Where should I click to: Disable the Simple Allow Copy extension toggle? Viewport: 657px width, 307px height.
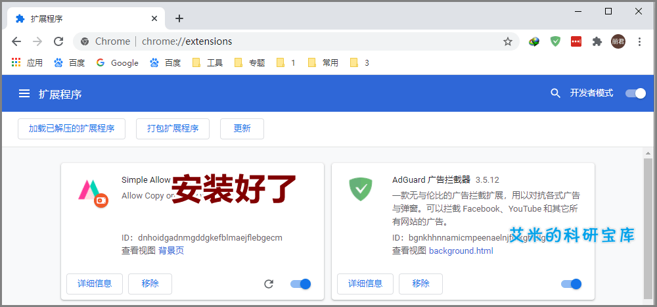[x=300, y=284]
